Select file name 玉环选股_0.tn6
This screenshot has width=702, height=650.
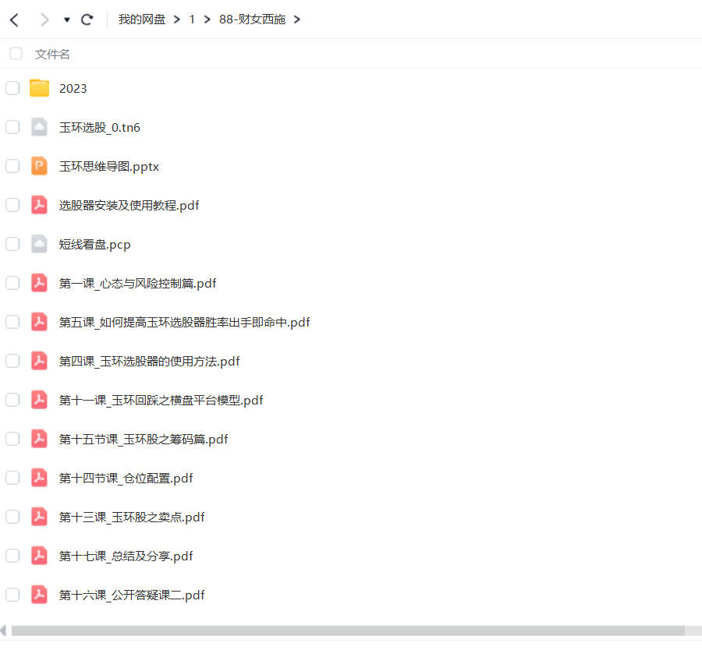point(99,128)
